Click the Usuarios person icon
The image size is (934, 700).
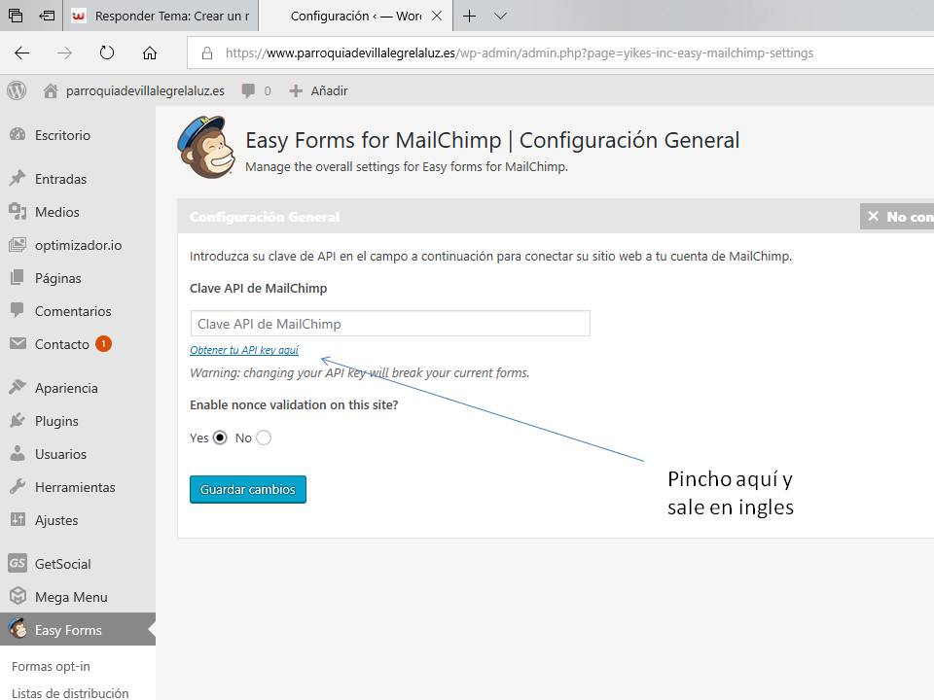(18, 453)
